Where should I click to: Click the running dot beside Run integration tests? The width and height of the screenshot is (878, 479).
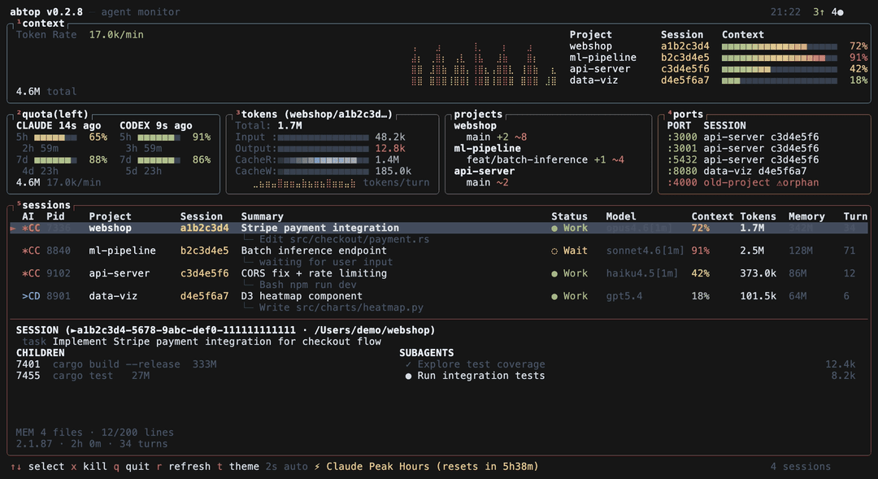[408, 376]
